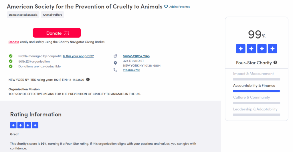Click the heart icon beside the charity name
The width and height of the screenshot is (293, 152).
coord(166,7)
